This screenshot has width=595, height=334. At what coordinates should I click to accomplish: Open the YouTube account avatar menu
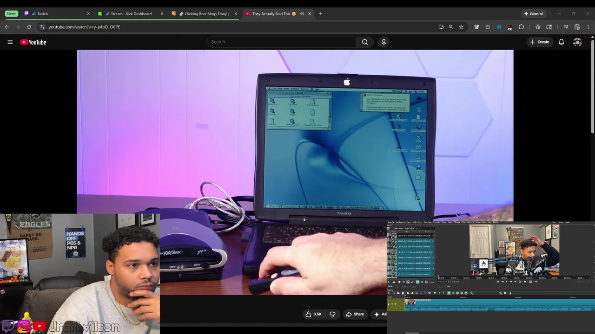click(x=577, y=42)
